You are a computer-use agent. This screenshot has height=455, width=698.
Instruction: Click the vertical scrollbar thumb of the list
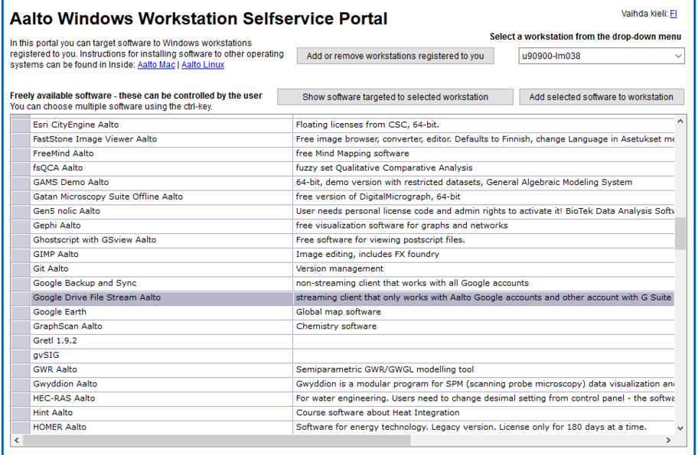(x=680, y=233)
